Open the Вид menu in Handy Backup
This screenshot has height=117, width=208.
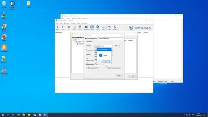61,23
